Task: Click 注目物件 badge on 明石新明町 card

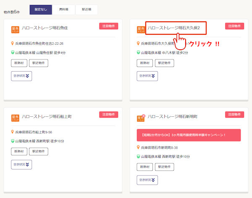Action: (234, 115)
